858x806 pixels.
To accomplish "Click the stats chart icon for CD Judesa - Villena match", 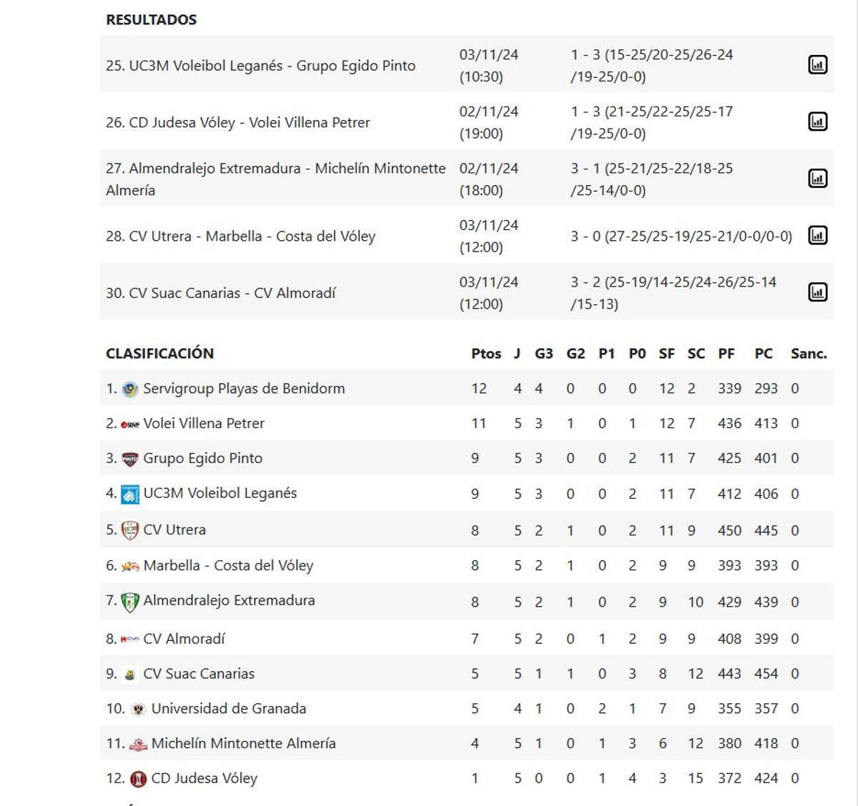I will [817, 121].
